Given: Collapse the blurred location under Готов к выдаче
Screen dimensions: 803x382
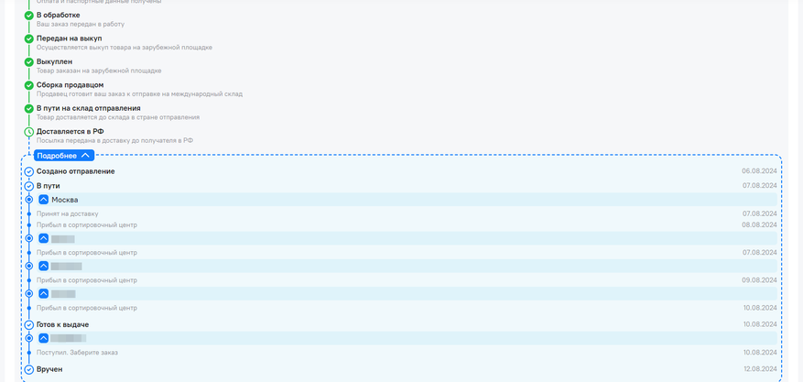Looking at the screenshot, I should tap(44, 338).
